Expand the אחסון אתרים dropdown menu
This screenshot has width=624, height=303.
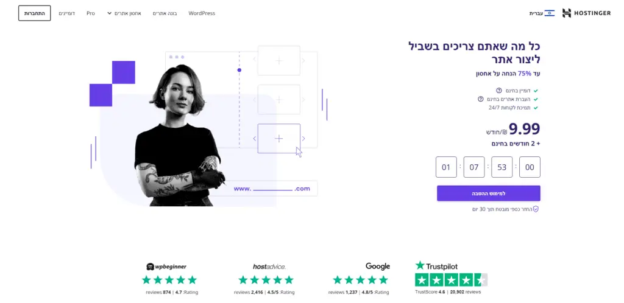click(x=124, y=13)
